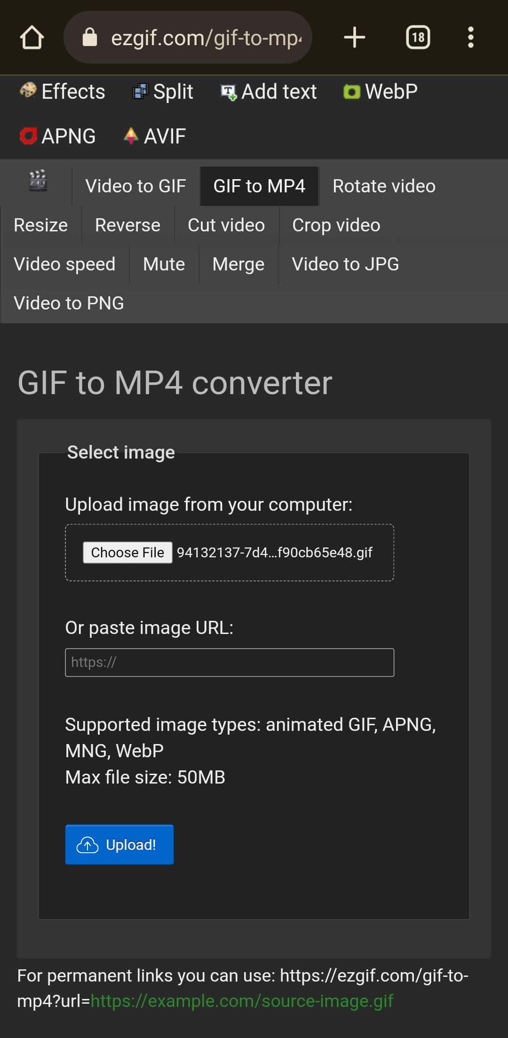Tap the address bar URL

point(206,38)
